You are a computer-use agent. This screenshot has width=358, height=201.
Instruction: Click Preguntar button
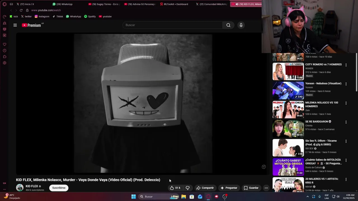click(229, 188)
